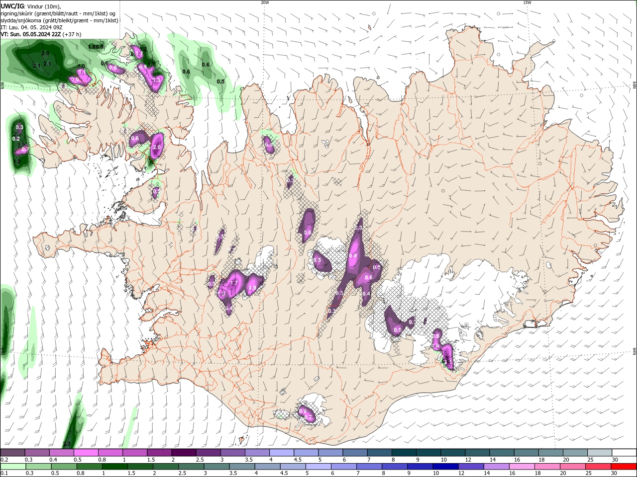Click the bright red lower legend swatch after 30

624,467
